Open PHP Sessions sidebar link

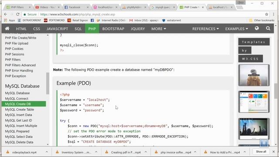14,54
